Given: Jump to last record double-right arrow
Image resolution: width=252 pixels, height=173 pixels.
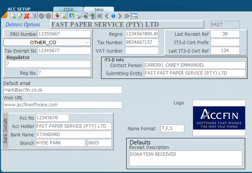Looking at the screenshot, I should coord(127,16).
